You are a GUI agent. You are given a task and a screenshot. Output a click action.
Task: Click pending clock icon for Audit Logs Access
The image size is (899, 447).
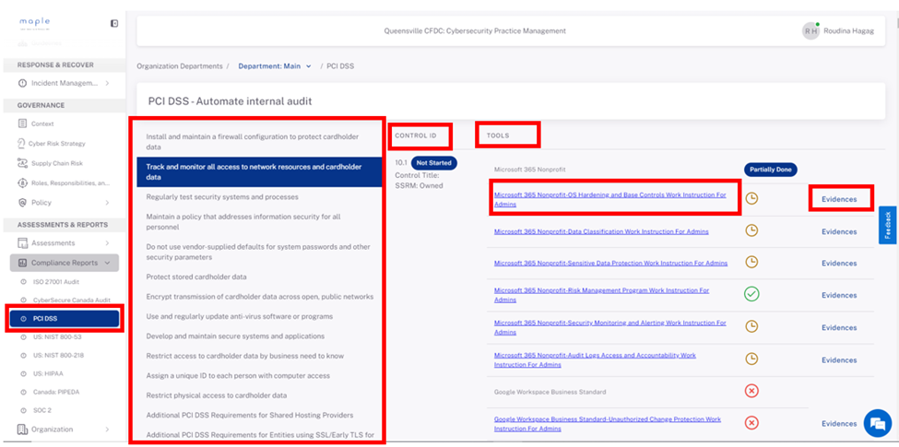(x=751, y=359)
